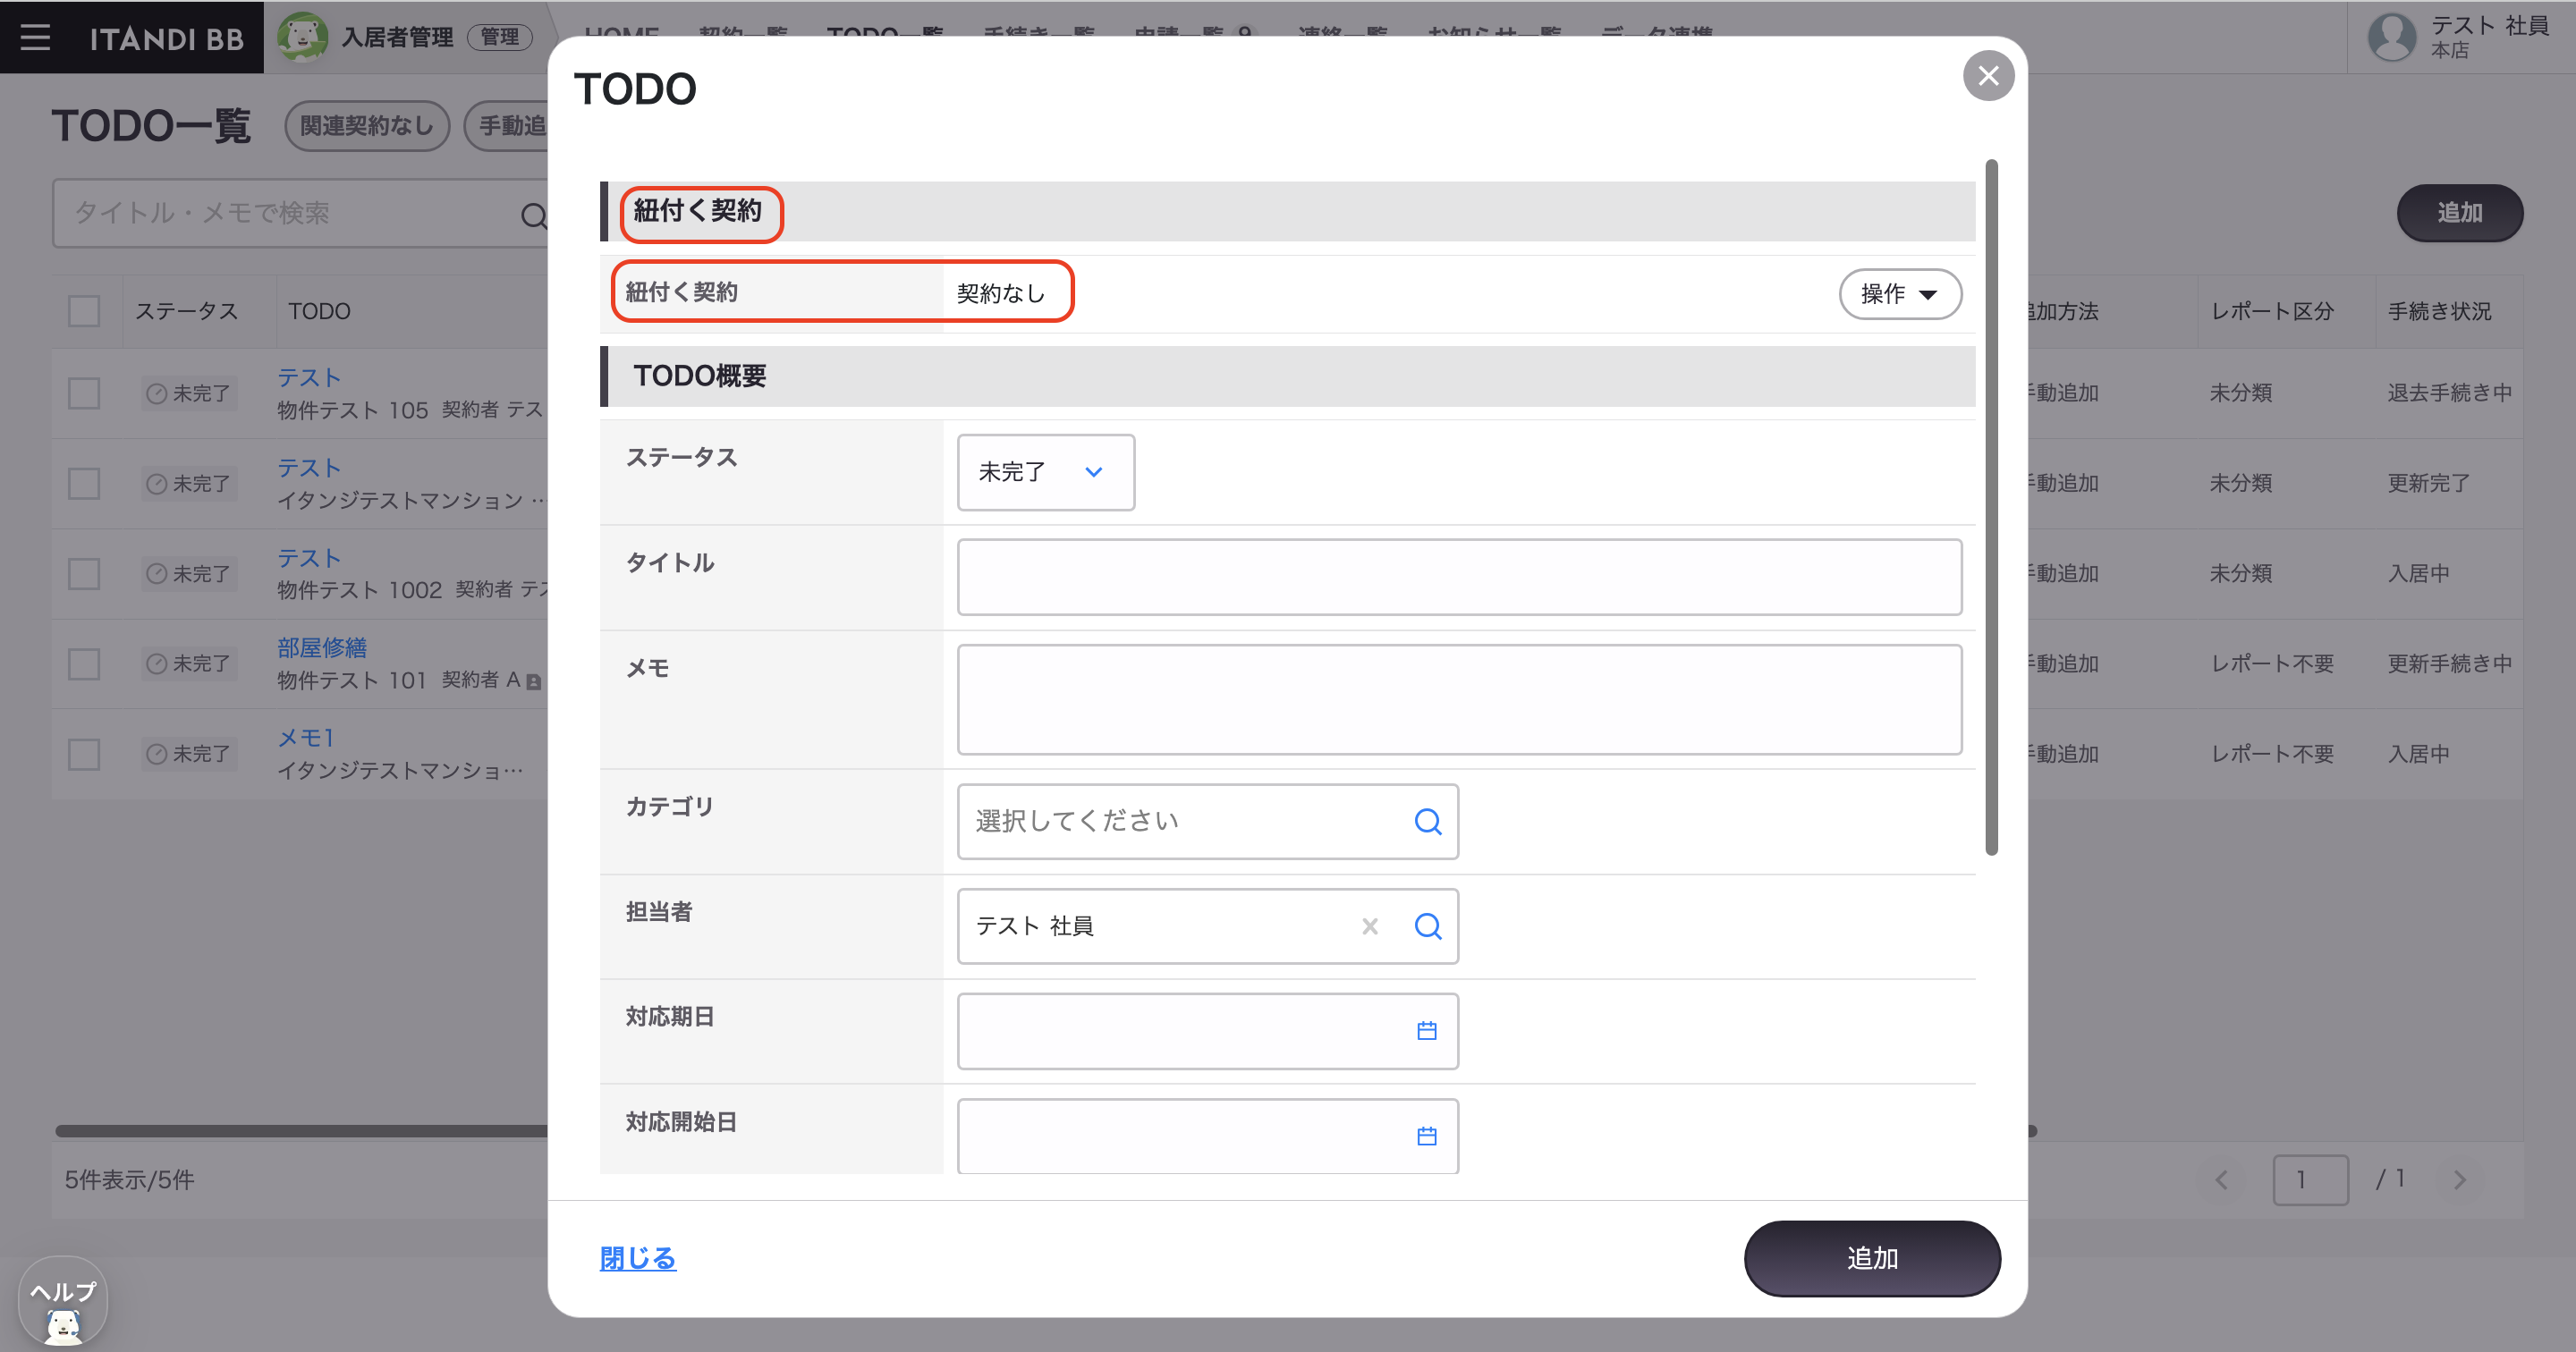Click the dialog's vertical scrollbar

pos(1991,507)
